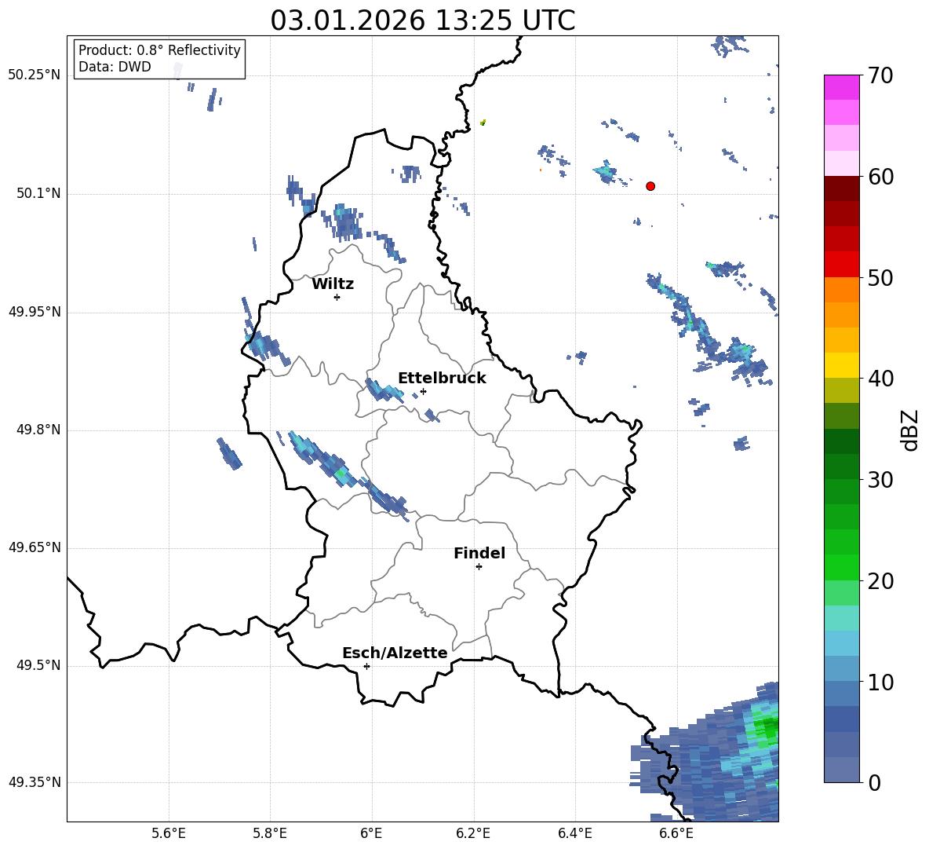The image size is (929, 849).
Task: Click the 20 colorbar tick value
Action: tap(880, 581)
